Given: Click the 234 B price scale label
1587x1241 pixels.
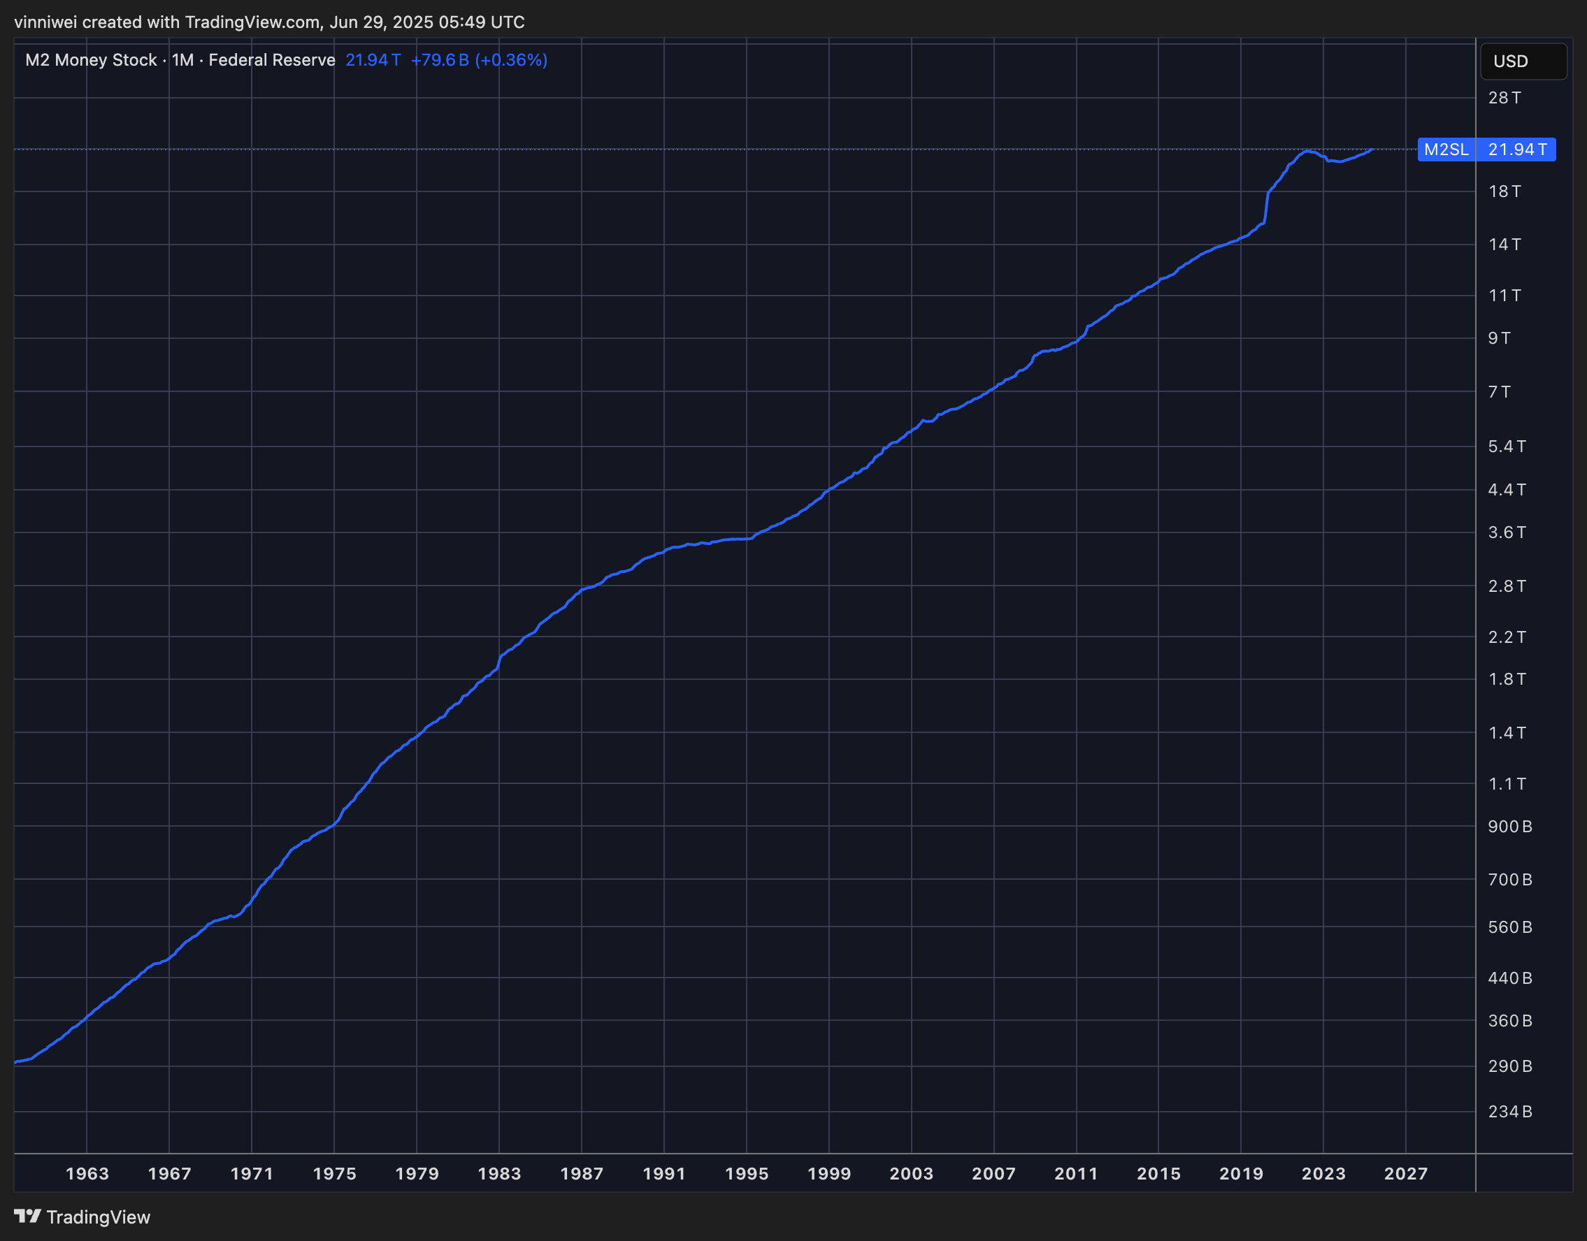Looking at the screenshot, I should click(x=1509, y=1111).
